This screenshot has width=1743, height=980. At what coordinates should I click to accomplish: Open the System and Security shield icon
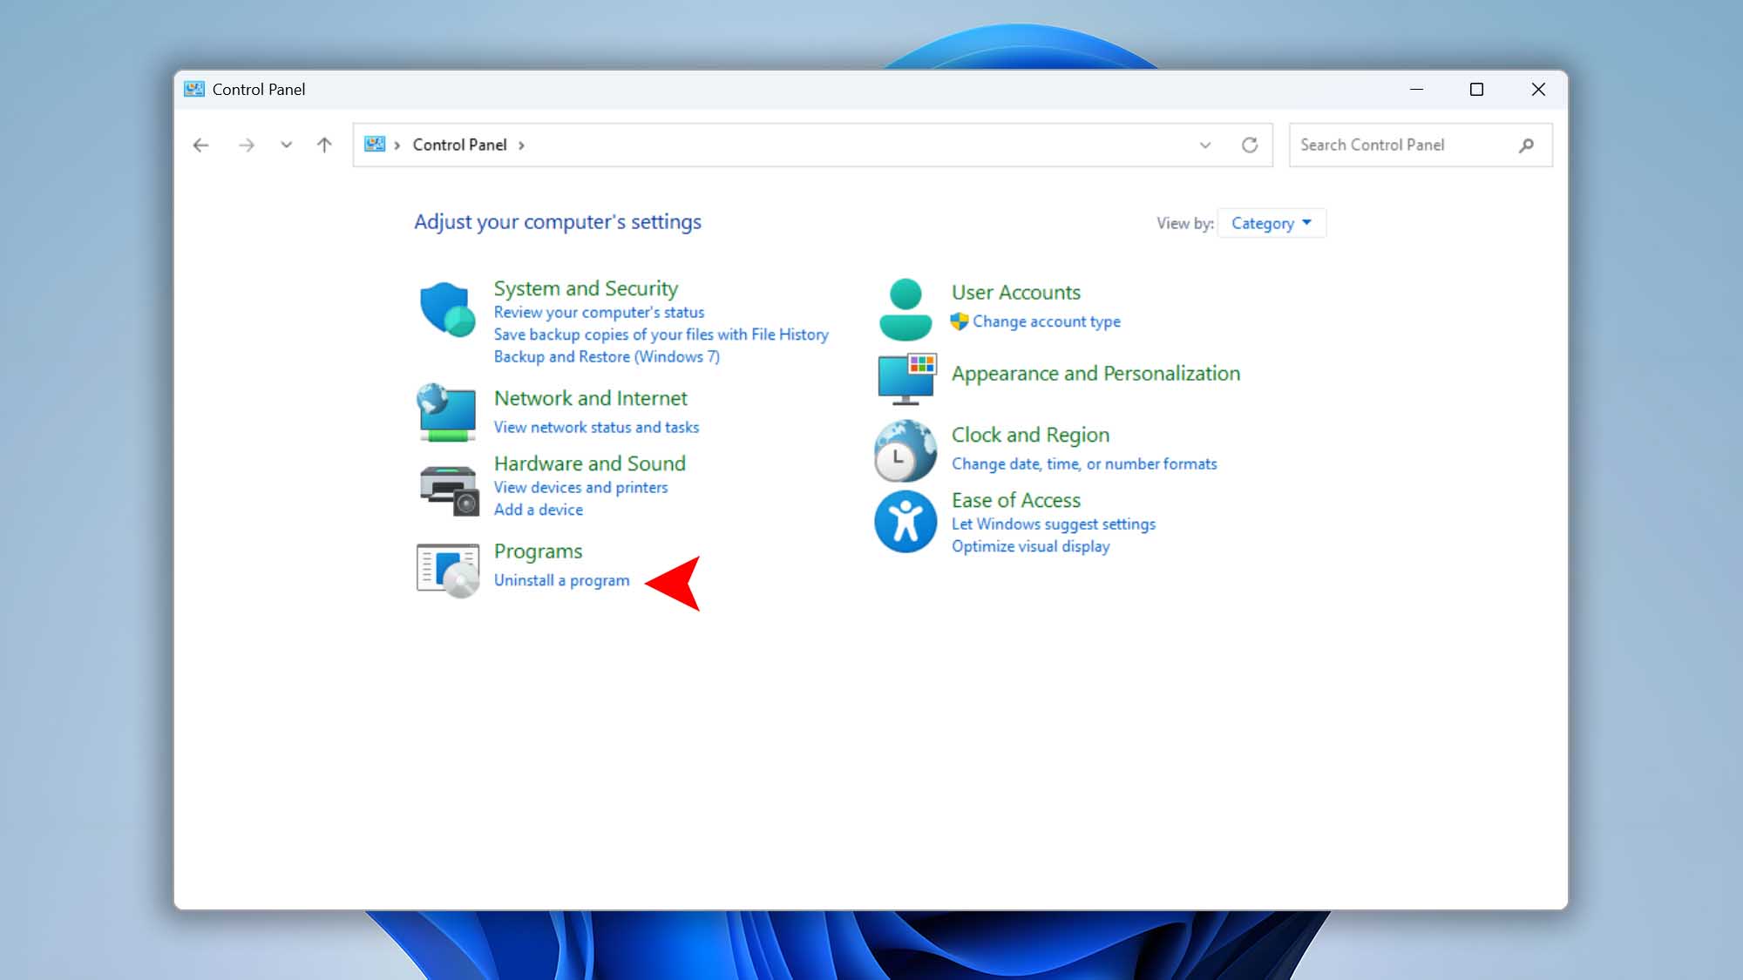447,309
